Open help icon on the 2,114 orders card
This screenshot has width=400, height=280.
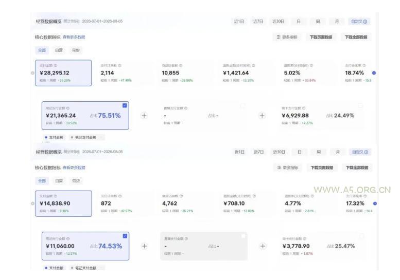[119, 65]
